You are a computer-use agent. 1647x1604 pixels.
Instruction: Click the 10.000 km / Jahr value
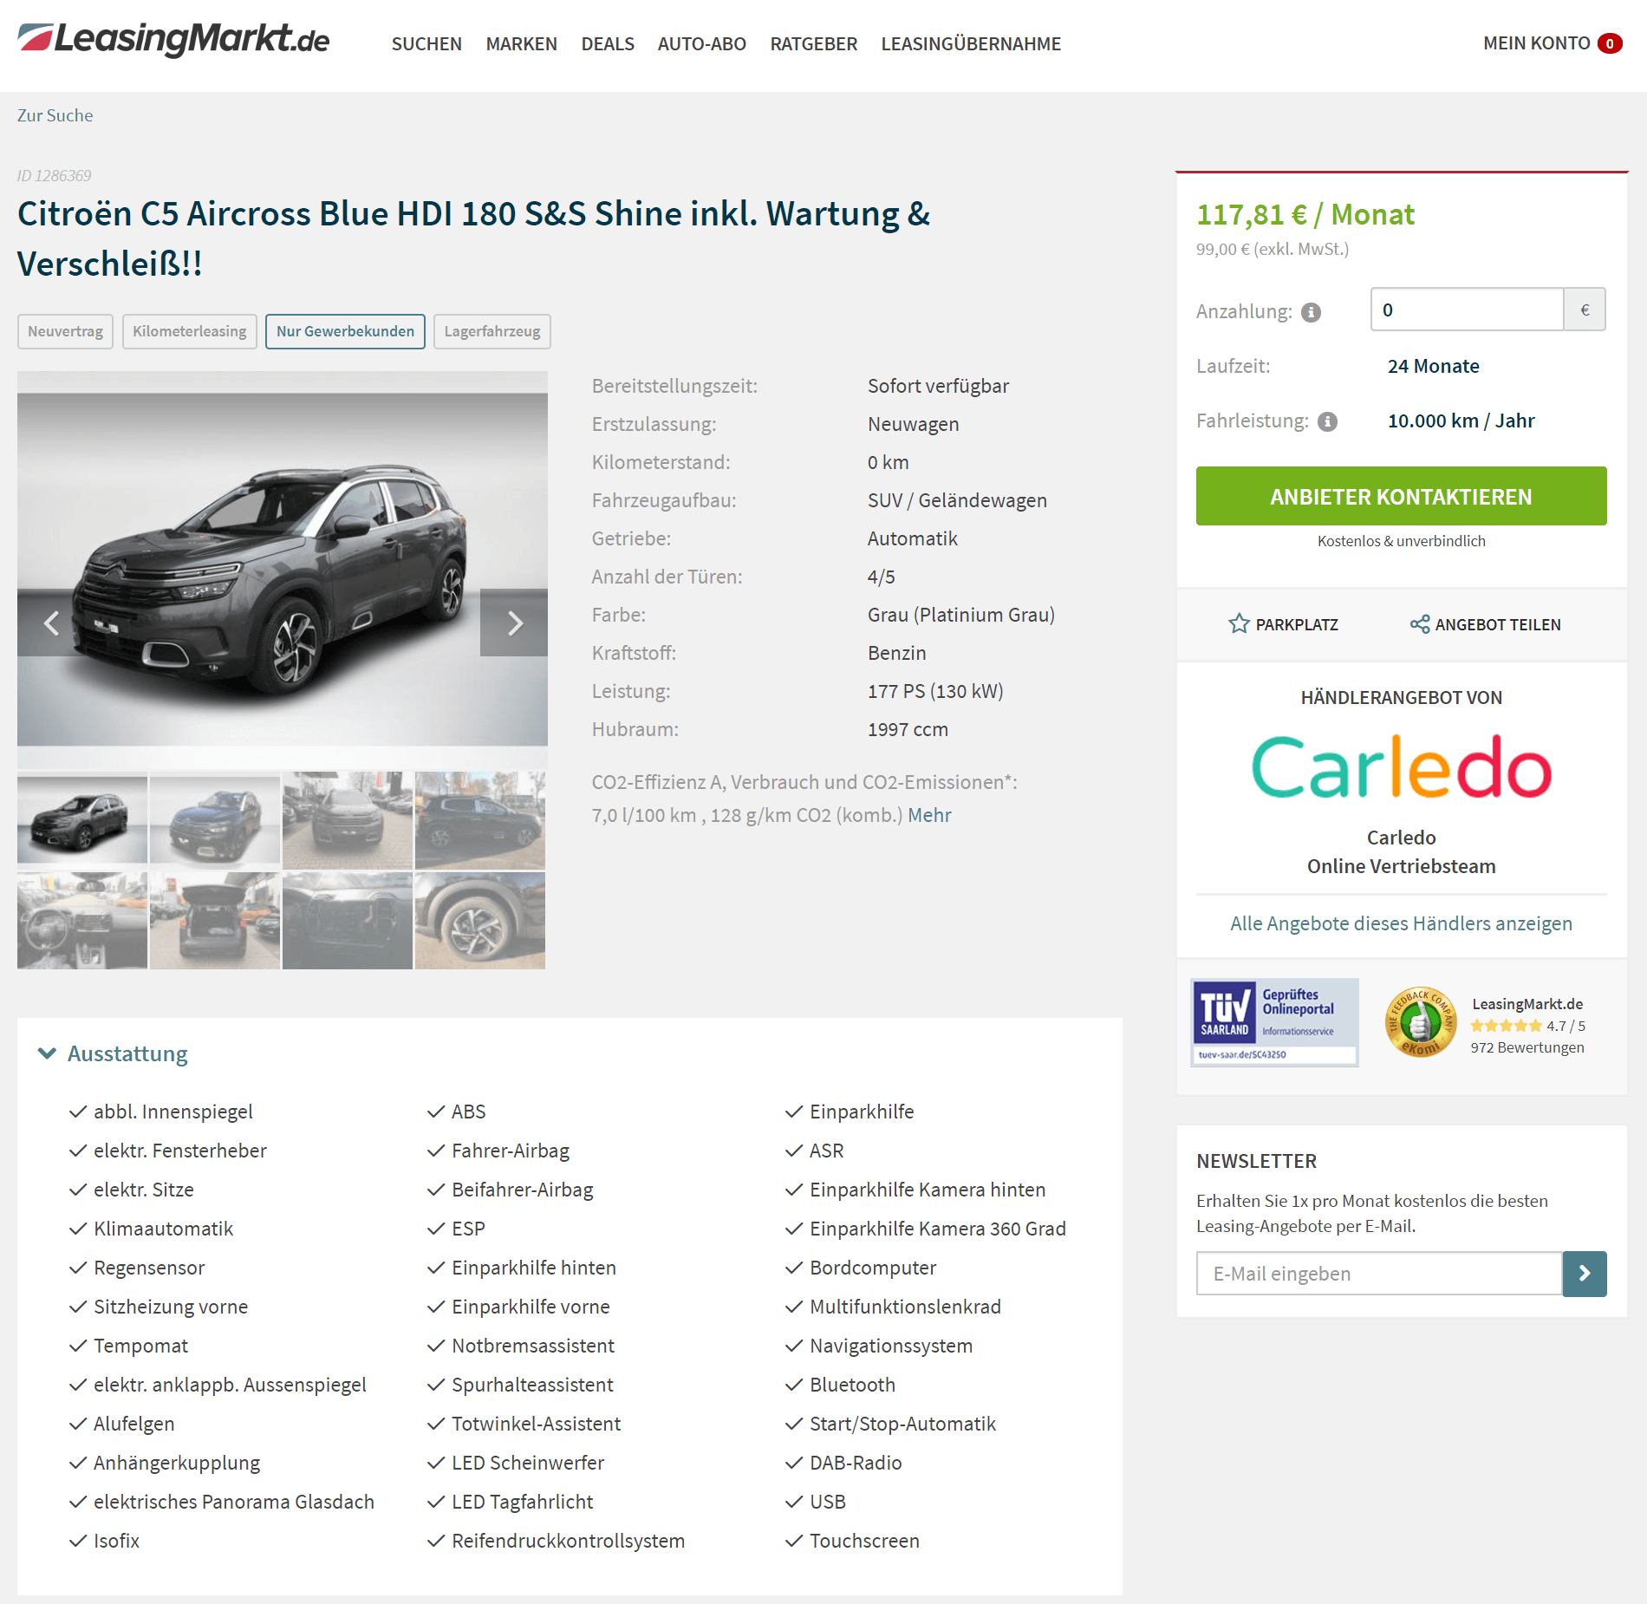coord(1461,421)
